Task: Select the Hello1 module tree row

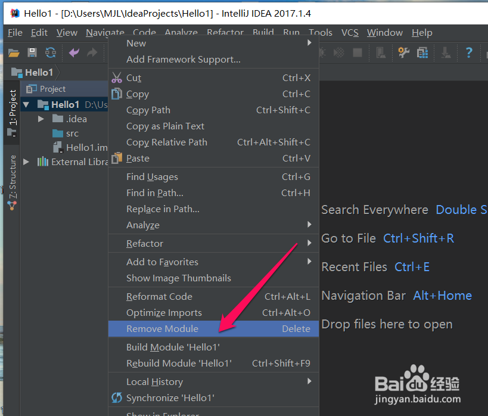Action: tap(64, 105)
